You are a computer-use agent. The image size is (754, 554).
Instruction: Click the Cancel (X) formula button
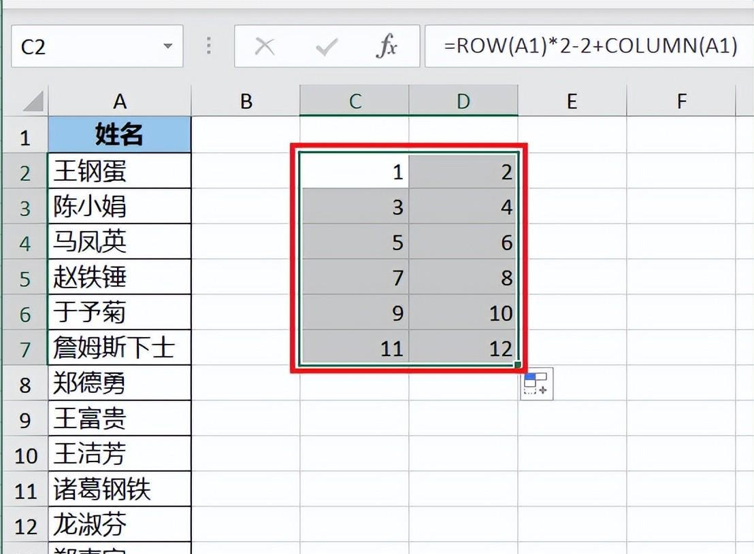tap(265, 47)
